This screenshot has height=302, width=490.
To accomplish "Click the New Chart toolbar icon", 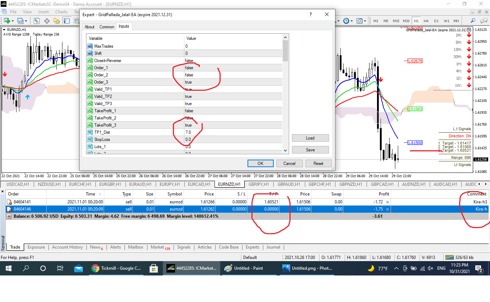I will [x=7, y=21].
